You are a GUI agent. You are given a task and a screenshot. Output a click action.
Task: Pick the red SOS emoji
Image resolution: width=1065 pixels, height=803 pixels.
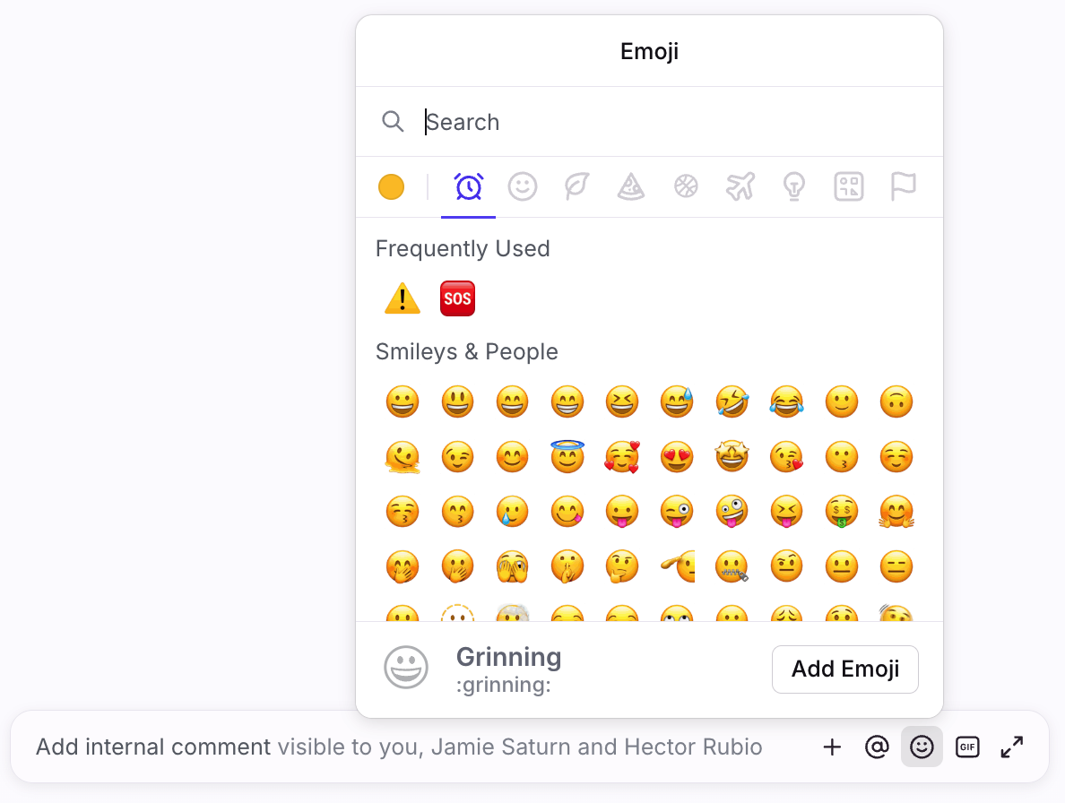[x=457, y=298]
